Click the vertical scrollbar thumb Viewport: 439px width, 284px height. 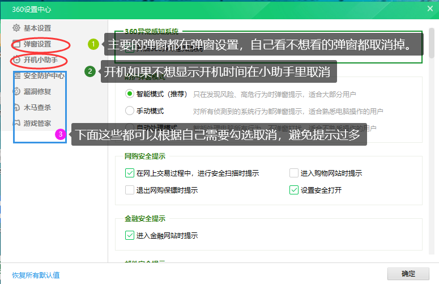click(x=432, y=43)
